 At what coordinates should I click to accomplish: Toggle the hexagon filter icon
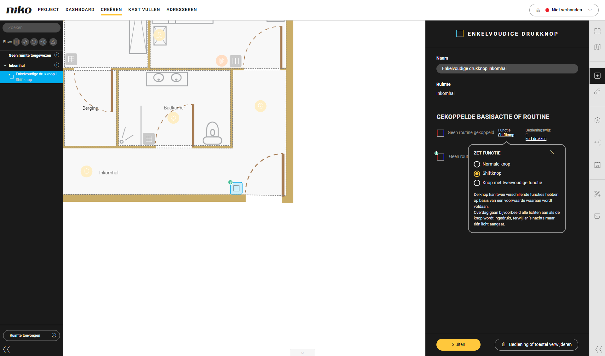34,42
